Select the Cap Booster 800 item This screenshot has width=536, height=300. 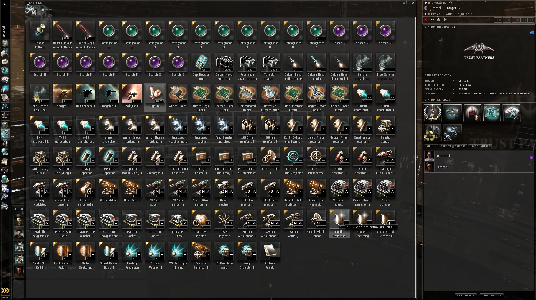click(x=201, y=67)
